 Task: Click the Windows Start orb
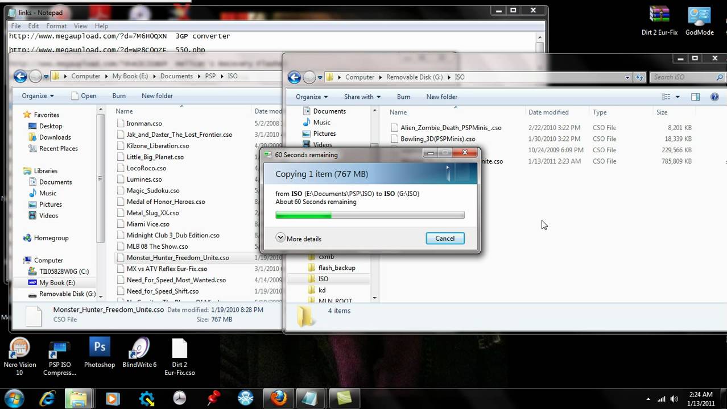click(14, 398)
